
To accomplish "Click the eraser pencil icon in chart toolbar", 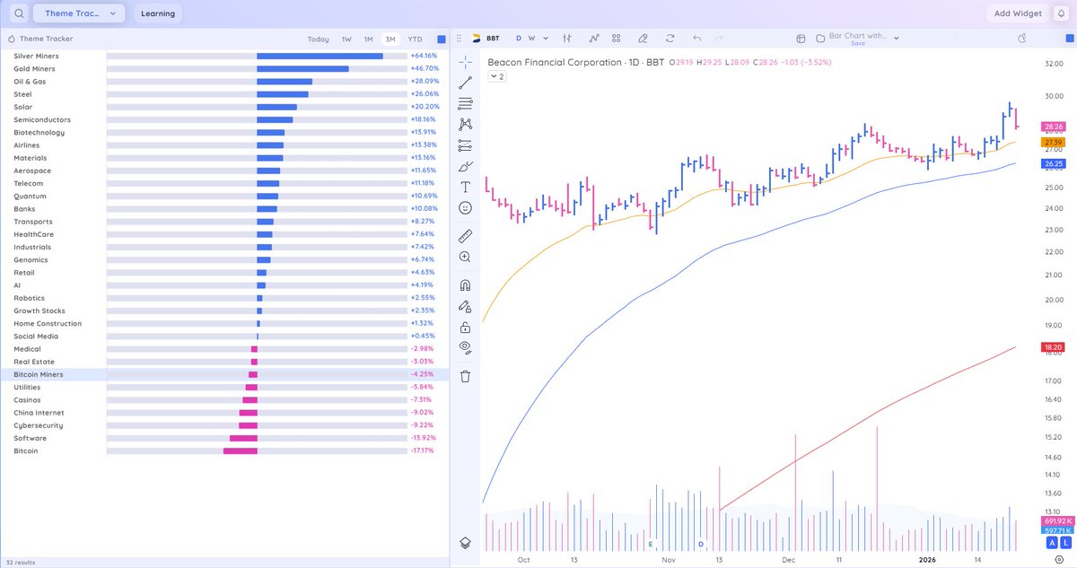I will [x=643, y=39].
